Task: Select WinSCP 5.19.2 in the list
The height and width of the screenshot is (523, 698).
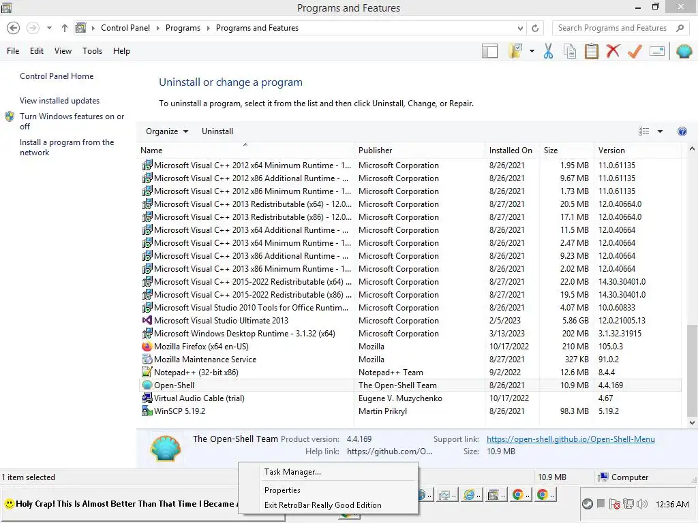Action: (x=410, y=411)
